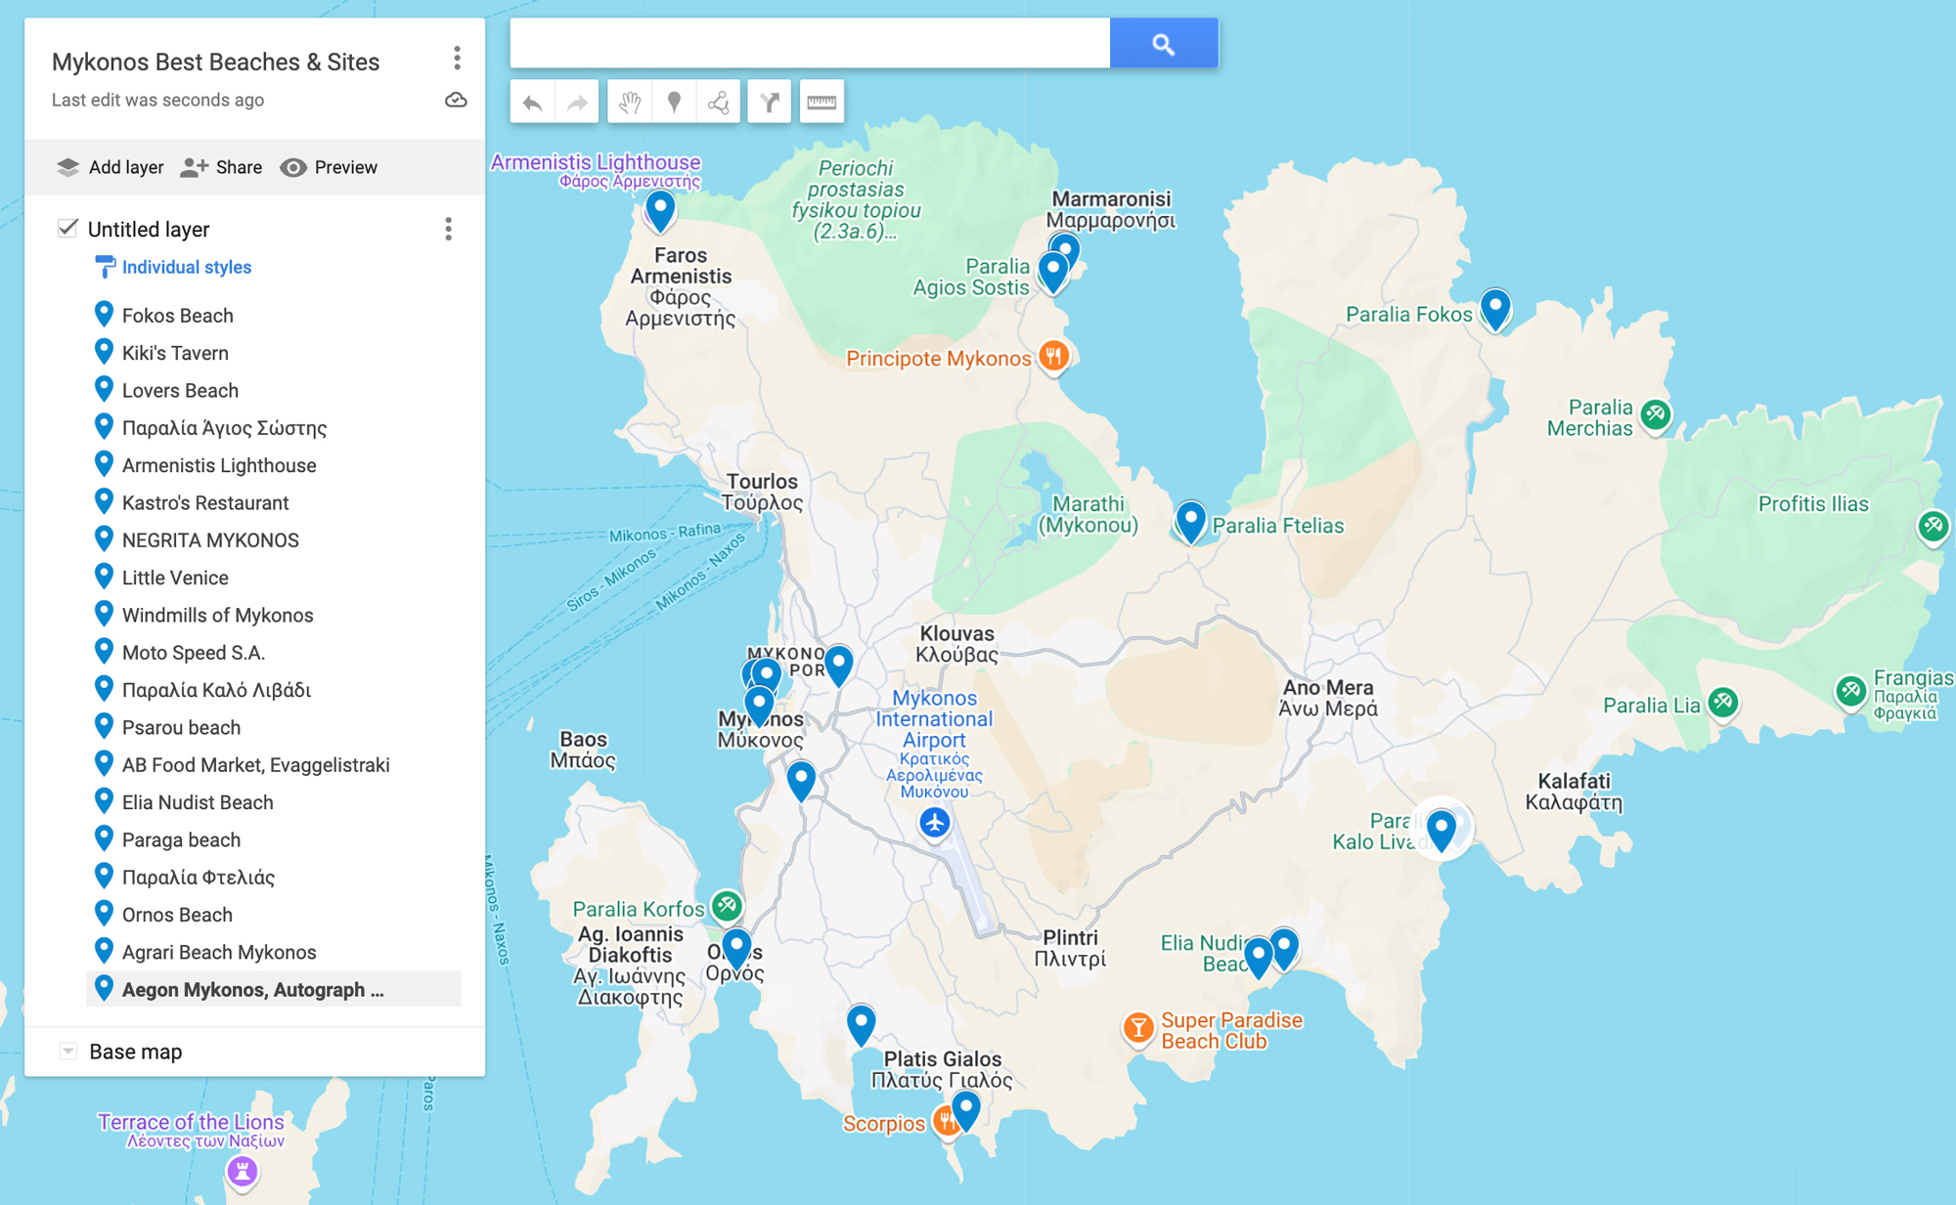Click the Paralia Agios Sostis pin
Screen dimensions: 1956x1205
tap(1052, 271)
